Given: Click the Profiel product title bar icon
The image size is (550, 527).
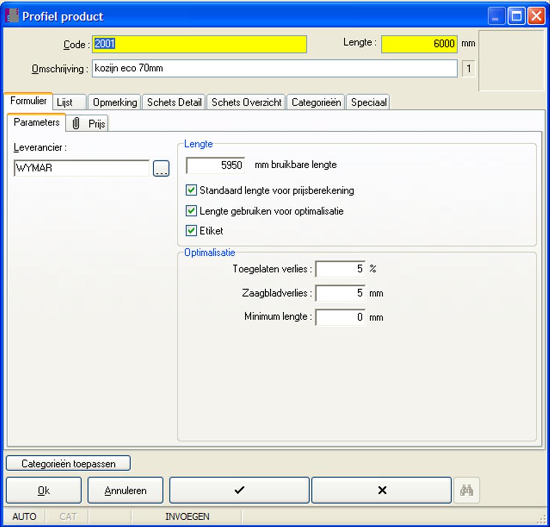Looking at the screenshot, I should click(x=12, y=16).
